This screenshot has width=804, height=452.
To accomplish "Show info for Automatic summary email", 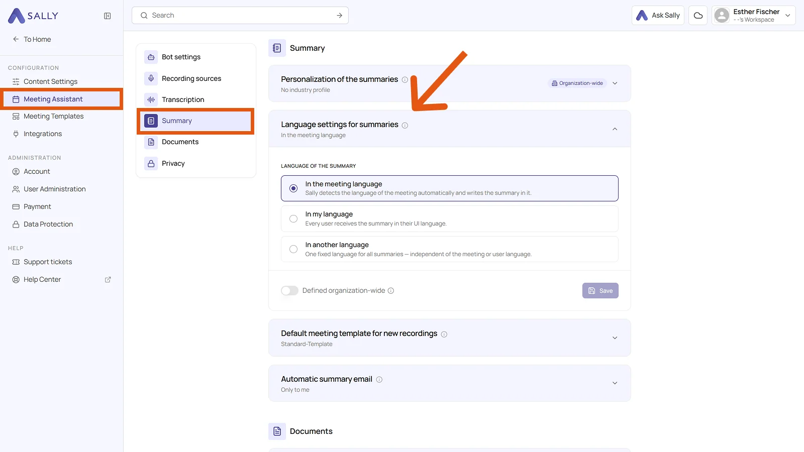I will [x=379, y=380].
